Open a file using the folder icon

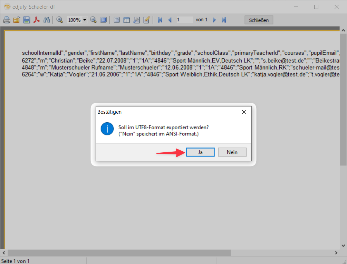click(x=17, y=20)
